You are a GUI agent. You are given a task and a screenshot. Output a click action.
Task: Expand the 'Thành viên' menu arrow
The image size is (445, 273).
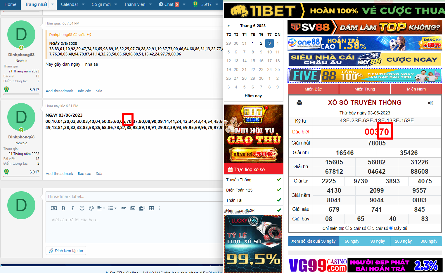(150, 4)
